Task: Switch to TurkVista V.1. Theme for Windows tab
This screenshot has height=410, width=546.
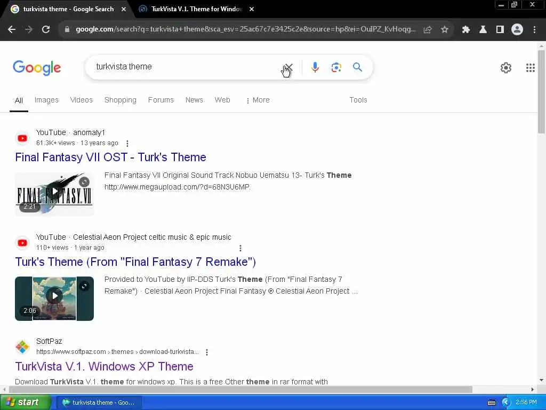Action: click(196, 10)
